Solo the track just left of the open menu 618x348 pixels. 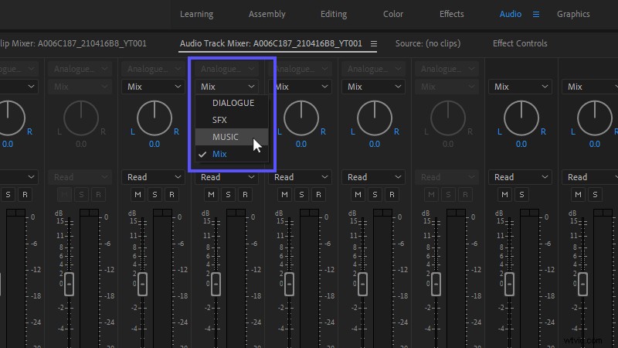pyautogui.click(x=155, y=195)
